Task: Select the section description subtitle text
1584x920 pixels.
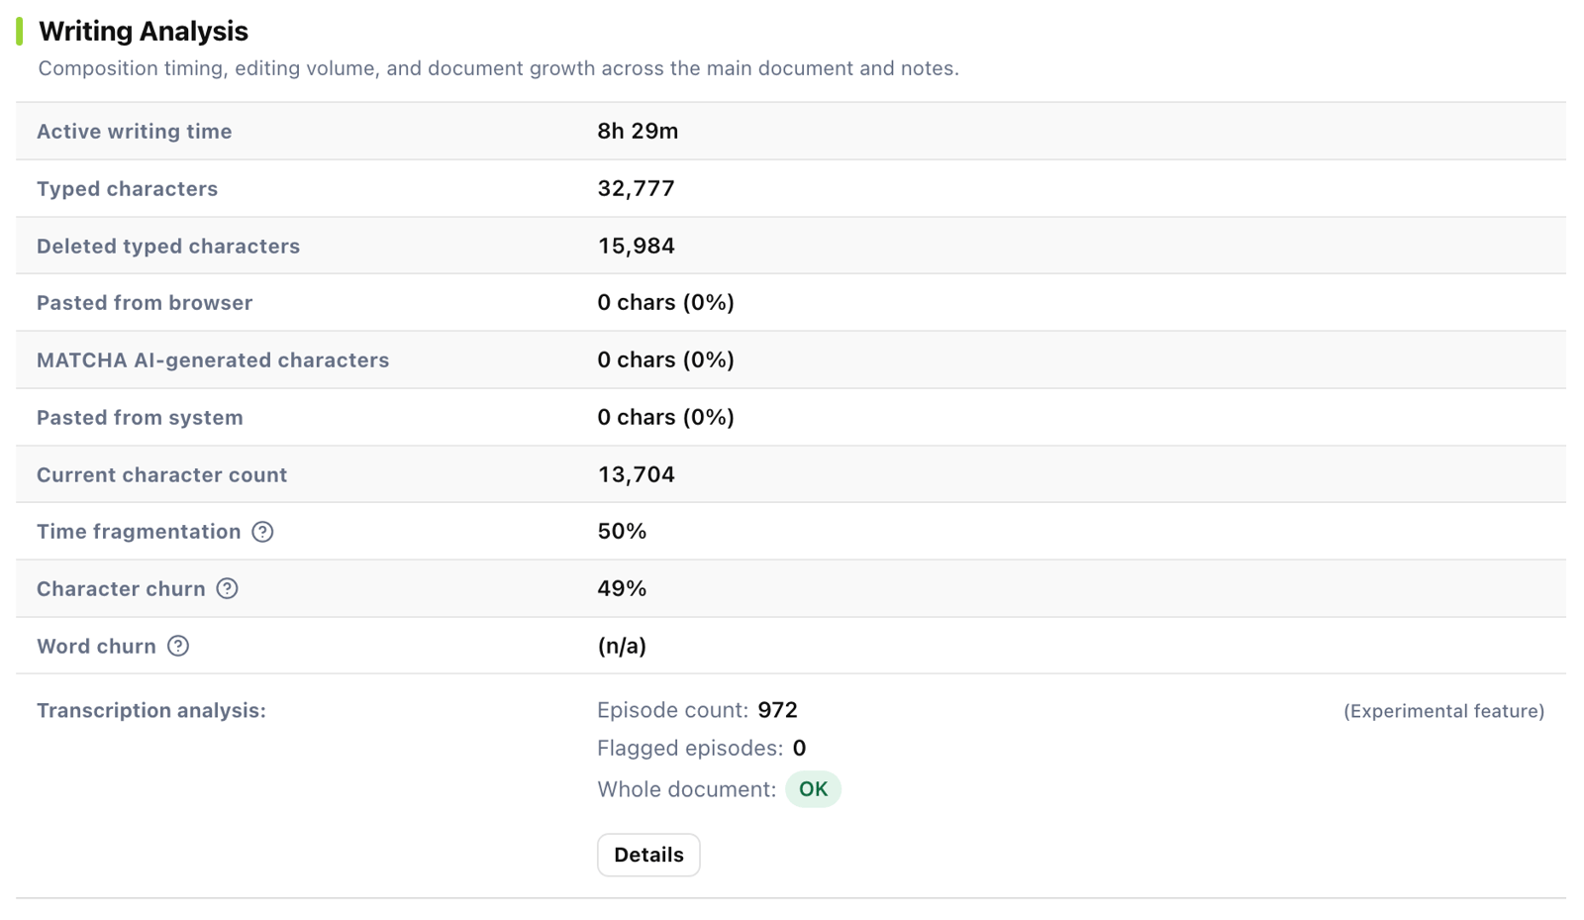Action: coord(498,68)
